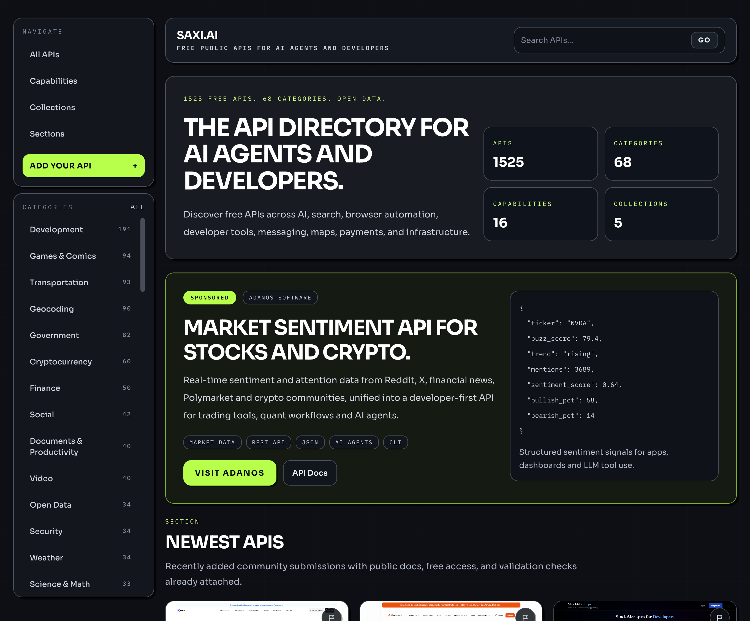
Task: Open the Social category
Action: click(80, 415)
